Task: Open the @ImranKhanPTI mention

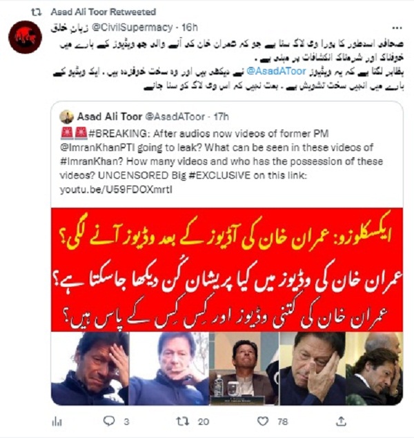Action: coord(97,148)
